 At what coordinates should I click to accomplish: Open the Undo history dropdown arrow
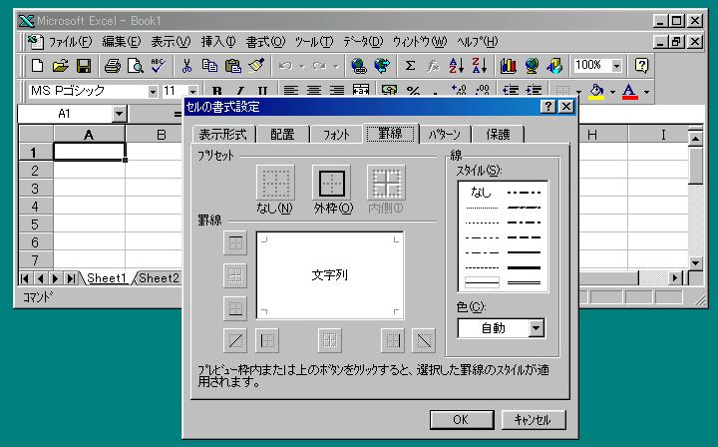click(x=302, y=67)
